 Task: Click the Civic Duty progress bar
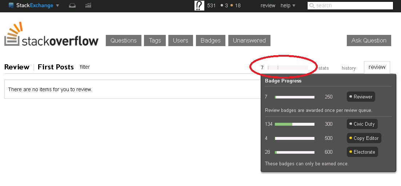tap(294, 124)
